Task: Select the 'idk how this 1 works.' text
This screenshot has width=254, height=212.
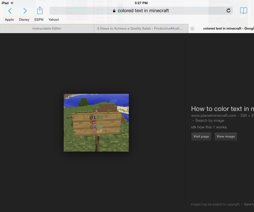Action: click(209, 127)
